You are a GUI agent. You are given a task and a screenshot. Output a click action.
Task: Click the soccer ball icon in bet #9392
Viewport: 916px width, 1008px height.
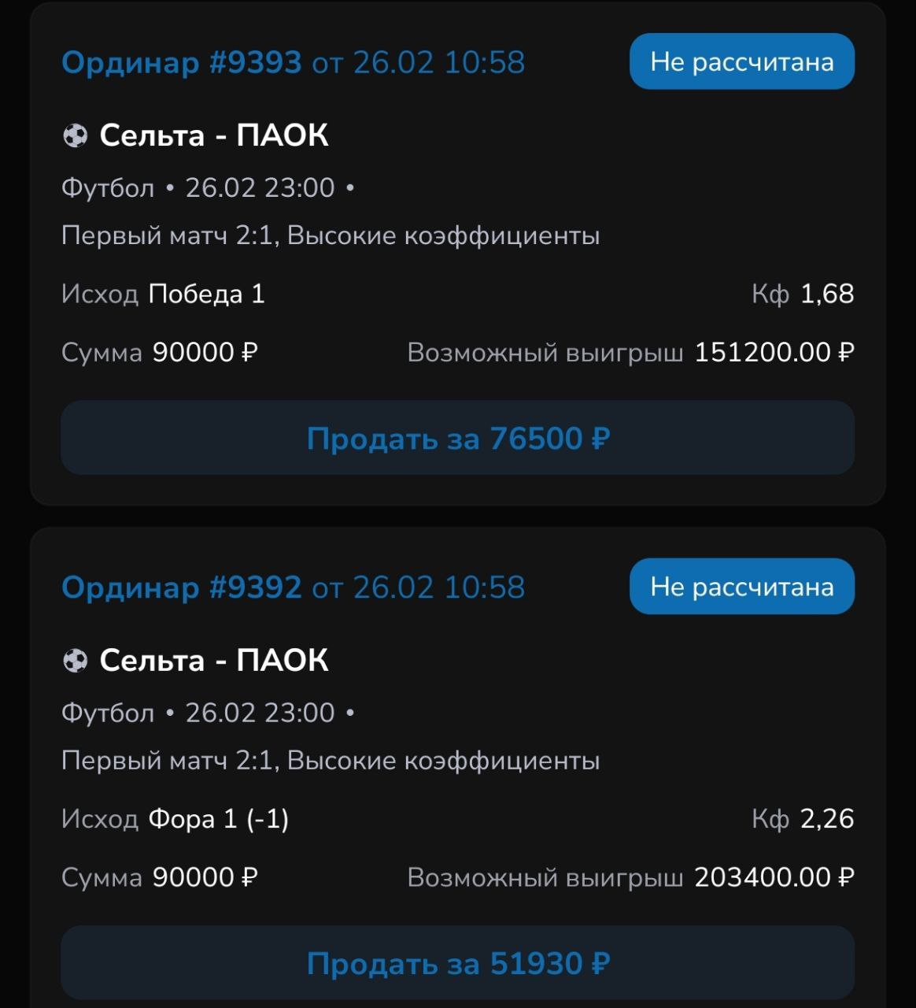(x=75, y=661)
